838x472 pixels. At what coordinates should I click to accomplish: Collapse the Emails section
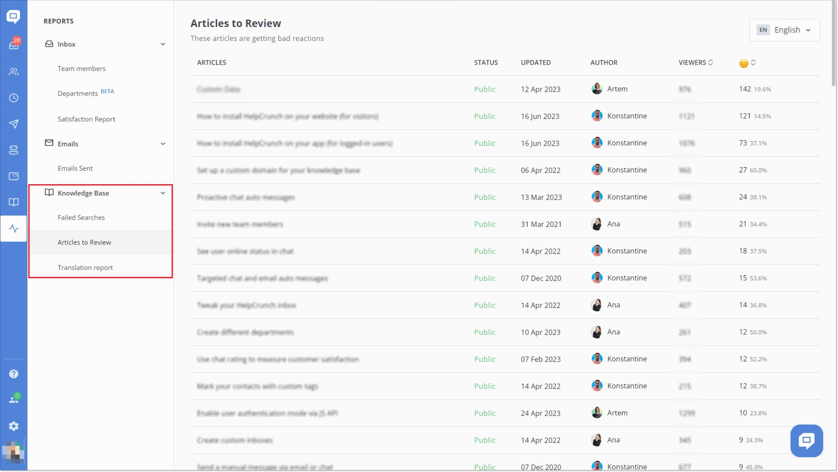point(163,144)
